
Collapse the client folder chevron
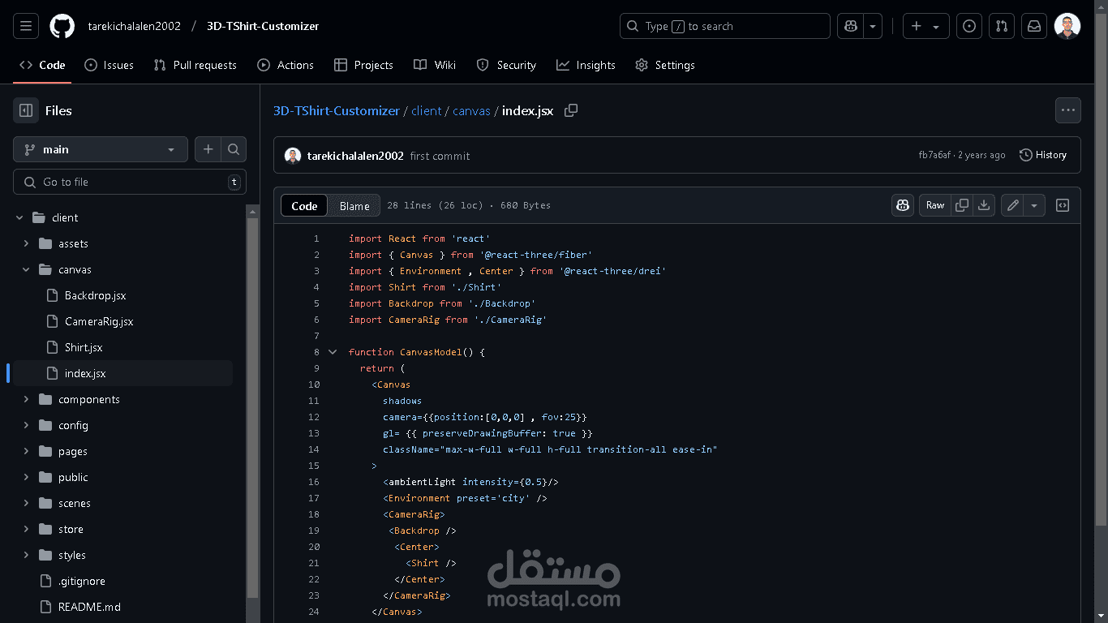[x=19, y=217]
